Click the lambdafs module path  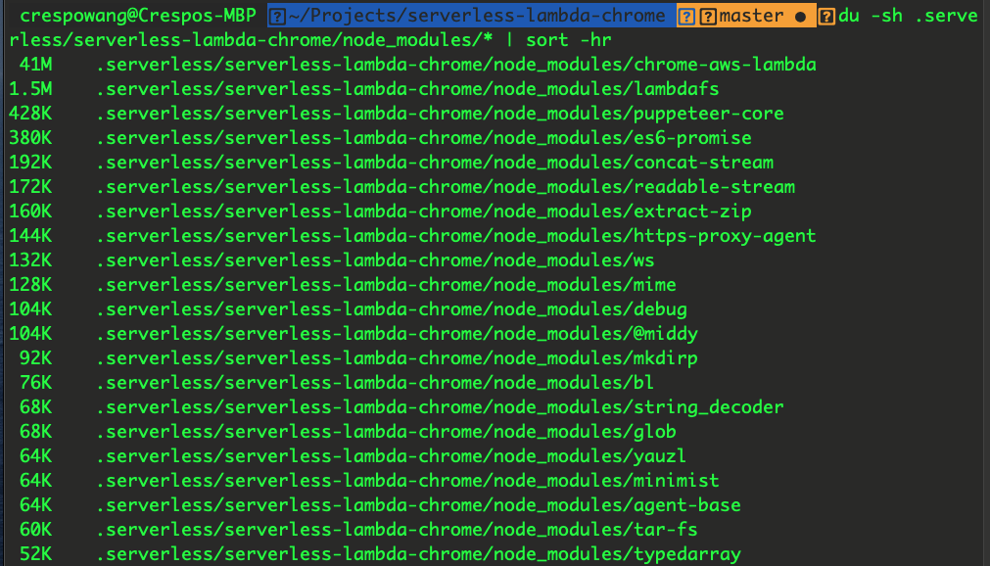point(407,89)
